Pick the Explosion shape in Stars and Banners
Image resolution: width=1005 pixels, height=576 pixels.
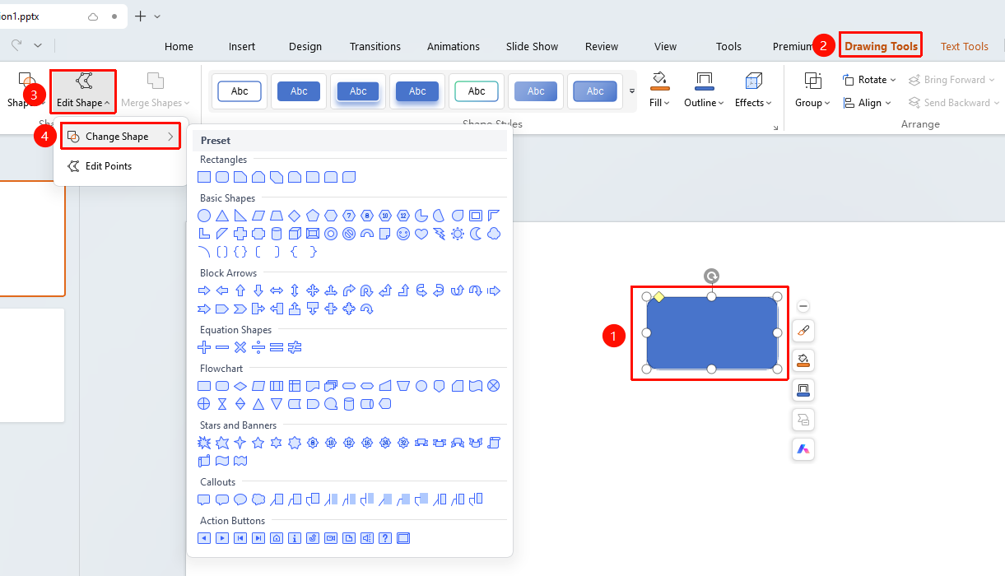point(204,443)
